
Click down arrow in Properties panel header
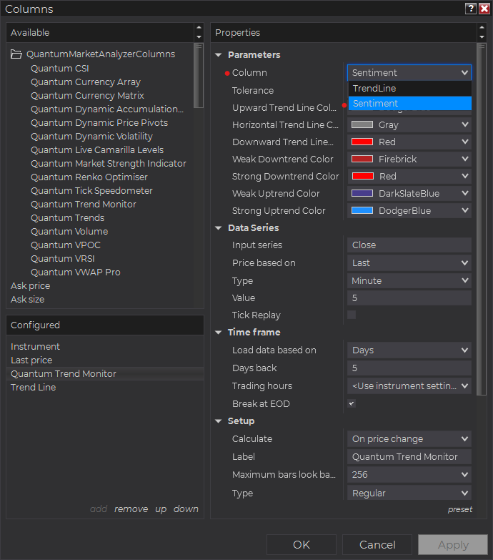(482, 36)
